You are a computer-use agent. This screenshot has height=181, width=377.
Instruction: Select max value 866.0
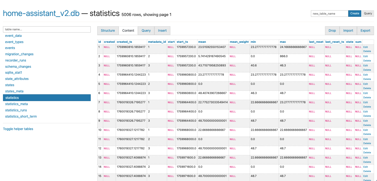point(284,56)
